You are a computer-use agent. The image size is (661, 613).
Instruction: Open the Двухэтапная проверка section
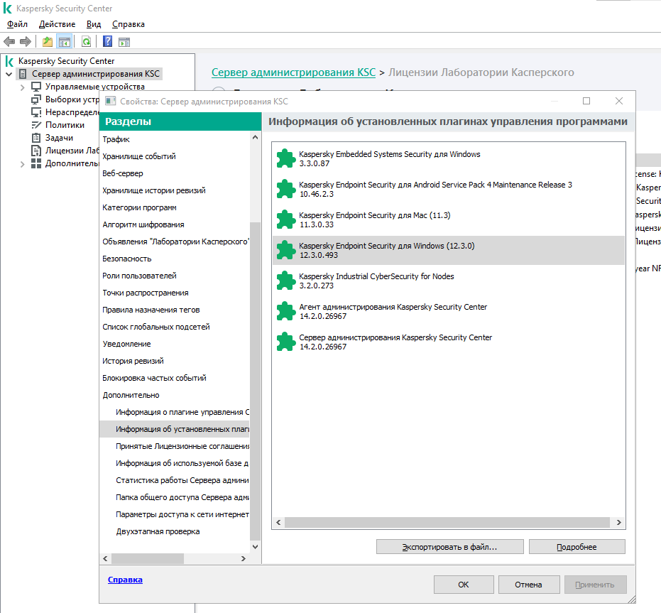[x=175, y=531]
